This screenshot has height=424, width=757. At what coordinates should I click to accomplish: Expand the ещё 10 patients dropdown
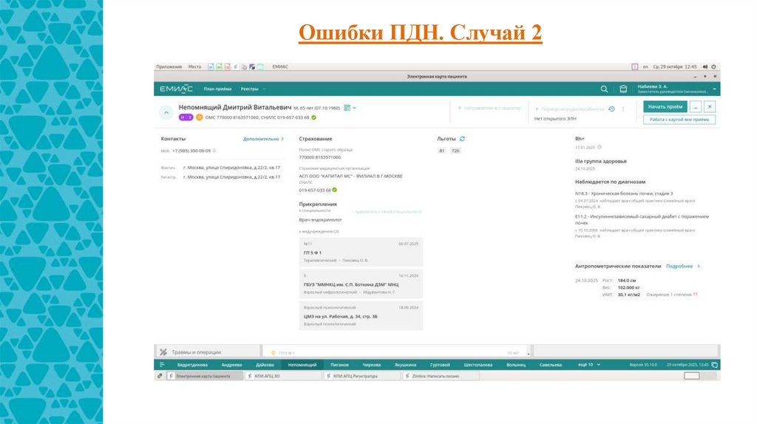click(x=589, y=365)
